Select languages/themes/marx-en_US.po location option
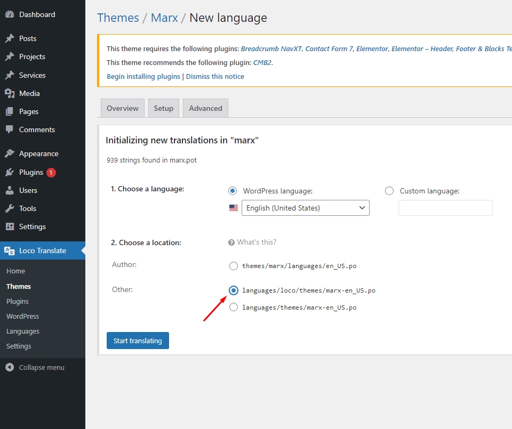This screenshot has height=429, width=512. [233, 307]
